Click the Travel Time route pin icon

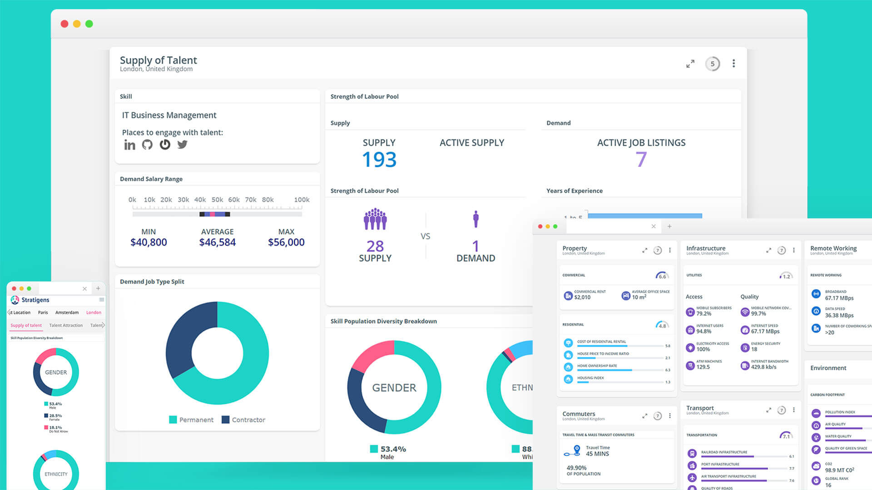[573, 451]
